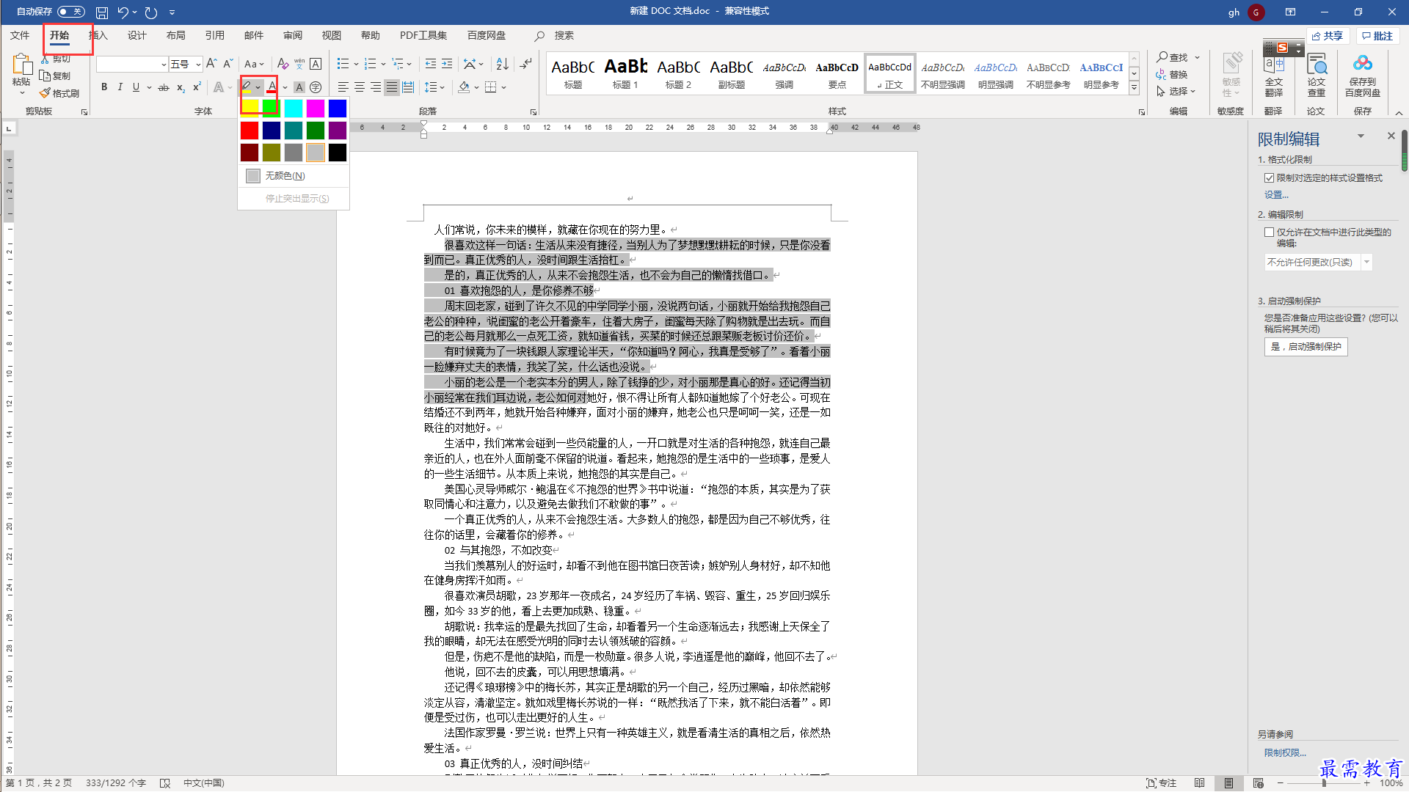Pick the pink highlight color swatch
1409x792 pixels.
tap(316, 108)
